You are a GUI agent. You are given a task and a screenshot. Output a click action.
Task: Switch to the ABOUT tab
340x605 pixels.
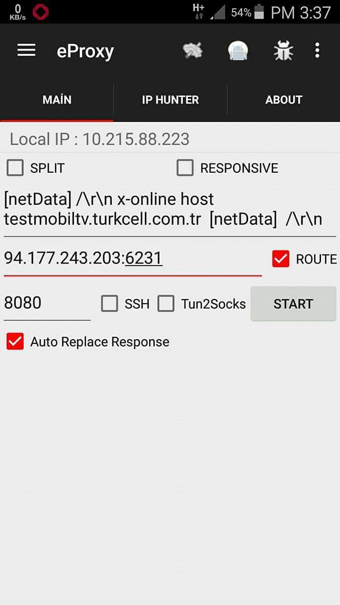coord(284,100)
